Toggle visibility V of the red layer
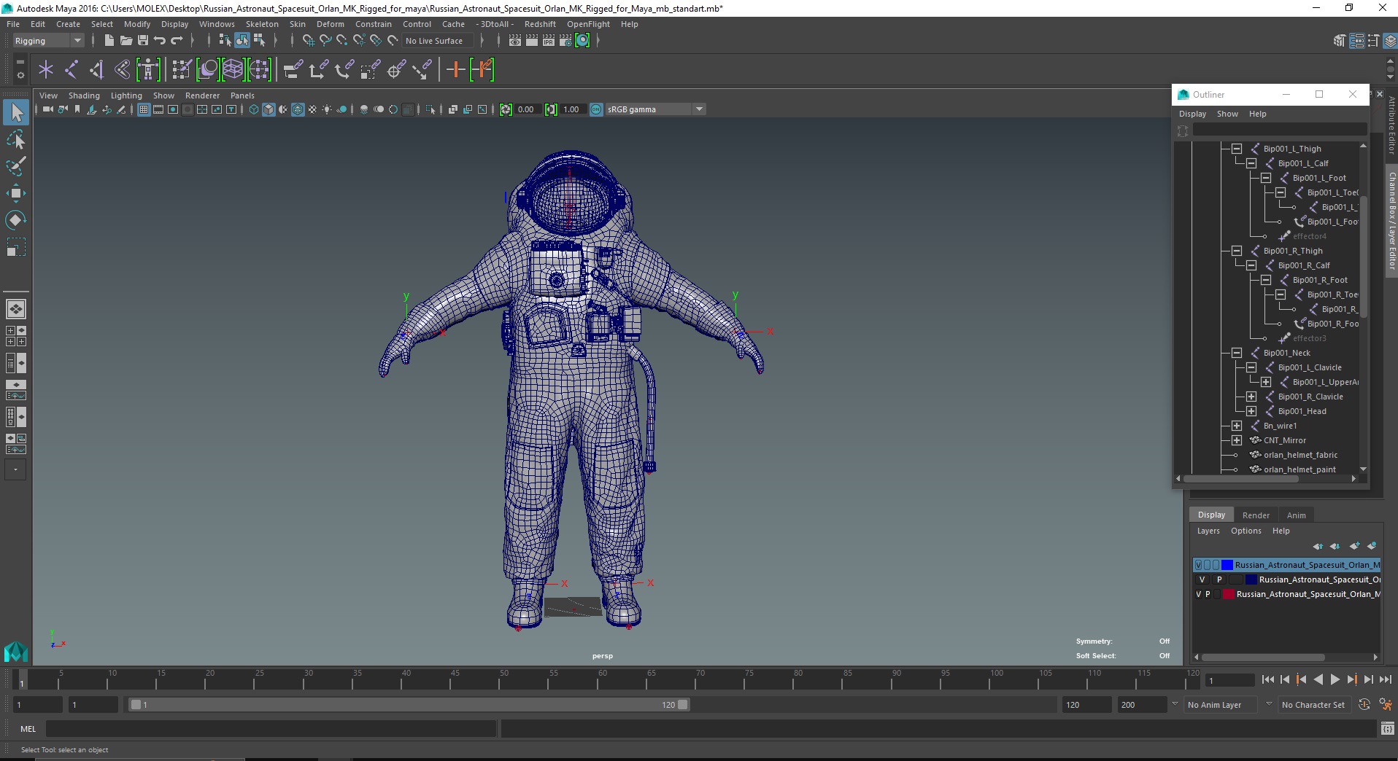 click(x=1198, y=594)
